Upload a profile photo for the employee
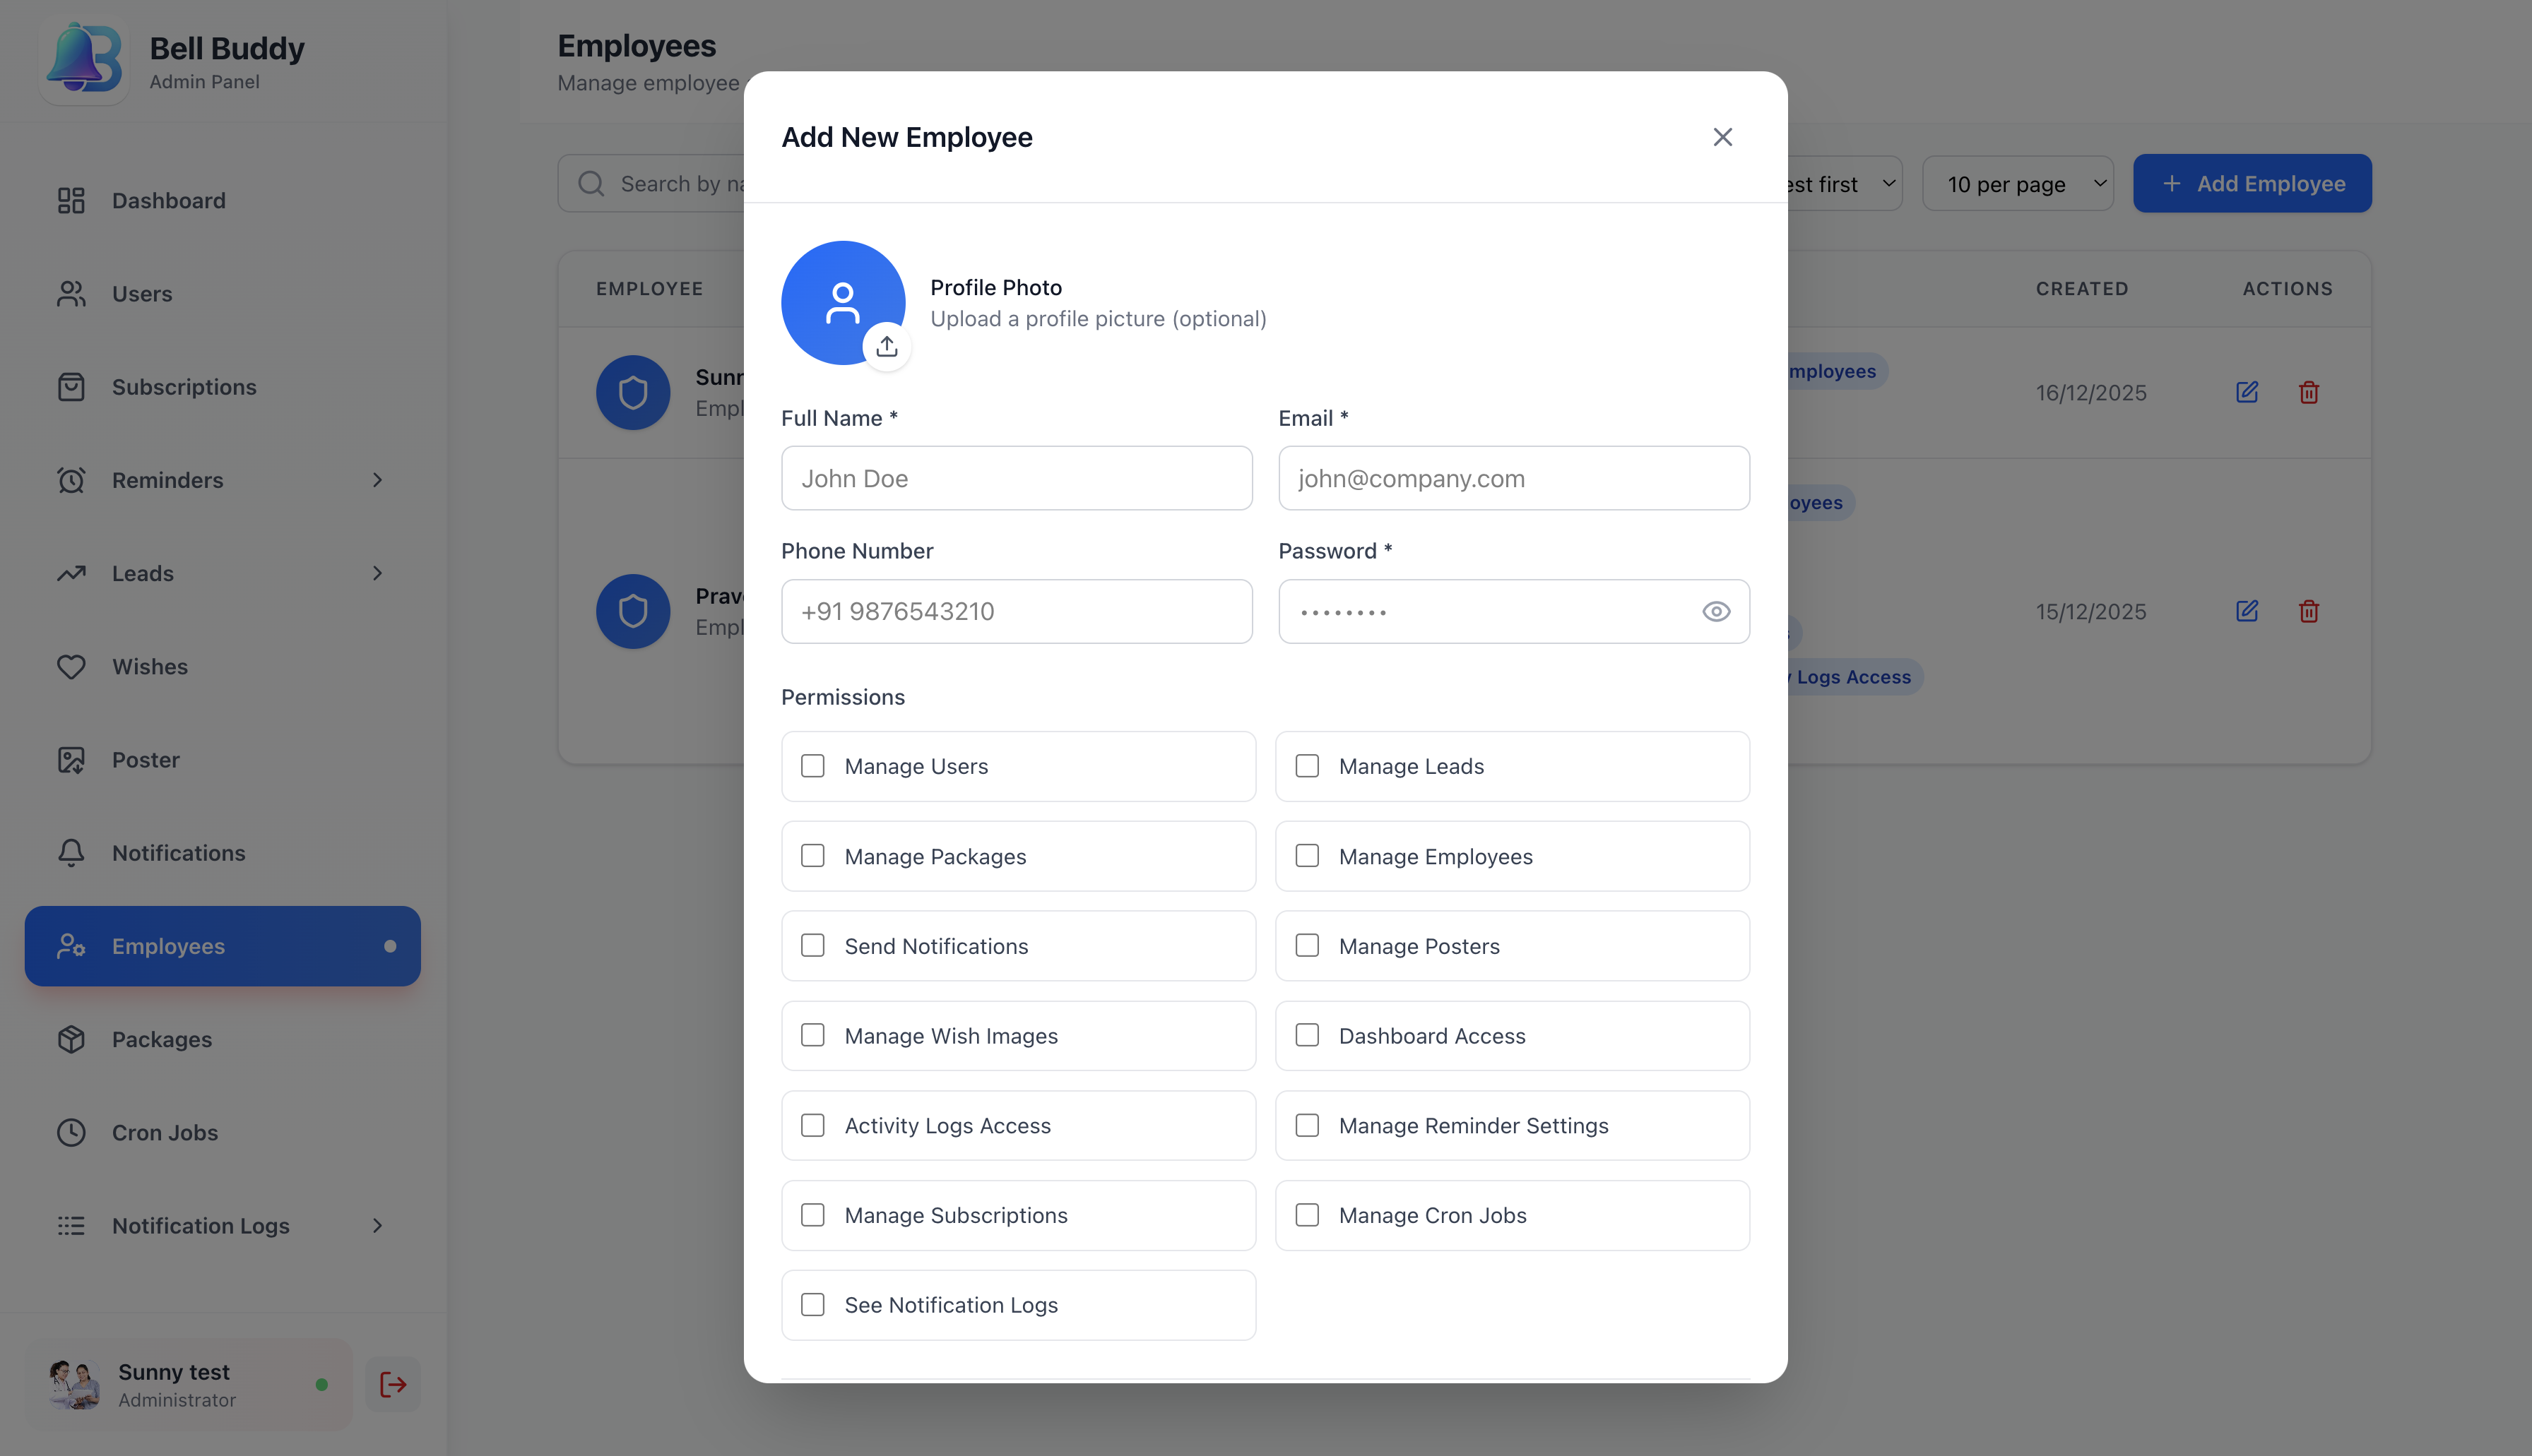The image size is (2532, 1456). [x=887, y=345]
